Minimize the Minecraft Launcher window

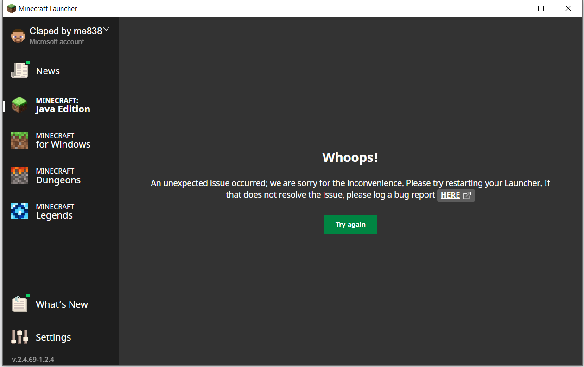click(514, 8)
